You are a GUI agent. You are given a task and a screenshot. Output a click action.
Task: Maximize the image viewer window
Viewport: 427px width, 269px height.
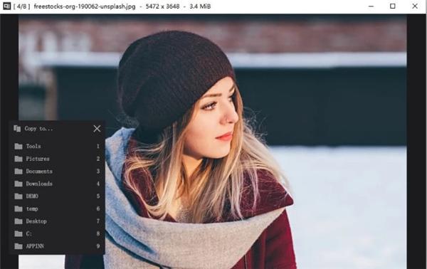(x=393, y=6)
